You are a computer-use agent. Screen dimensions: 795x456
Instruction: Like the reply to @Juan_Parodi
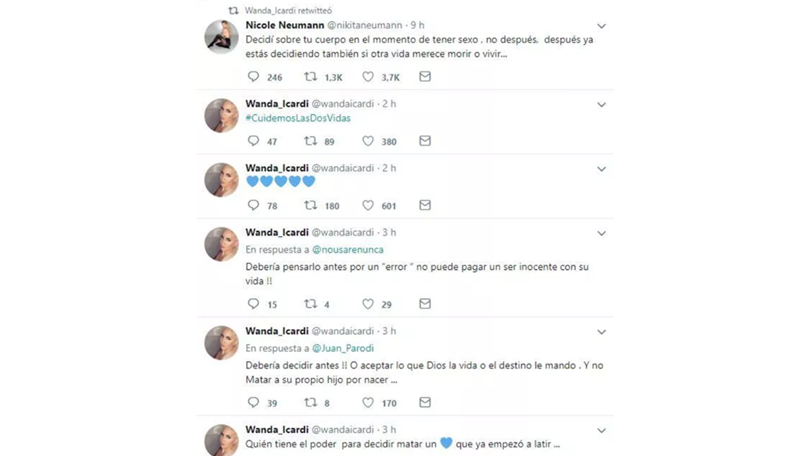coord(368,402)
